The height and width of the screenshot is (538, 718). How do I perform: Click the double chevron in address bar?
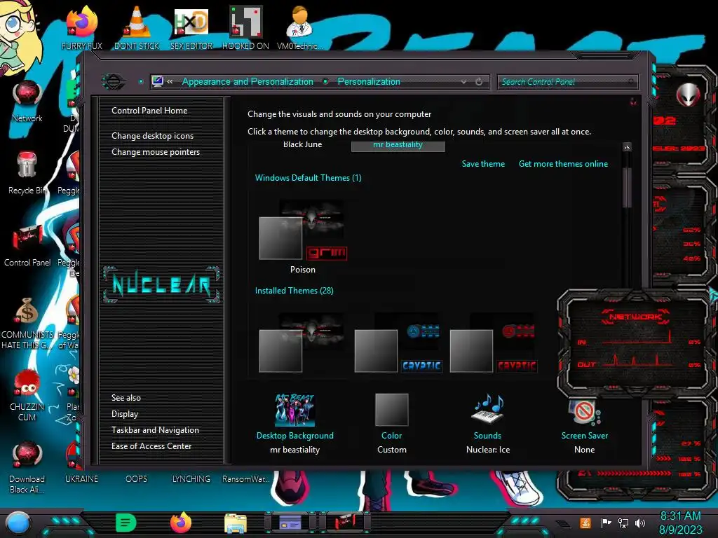(170, 81)
